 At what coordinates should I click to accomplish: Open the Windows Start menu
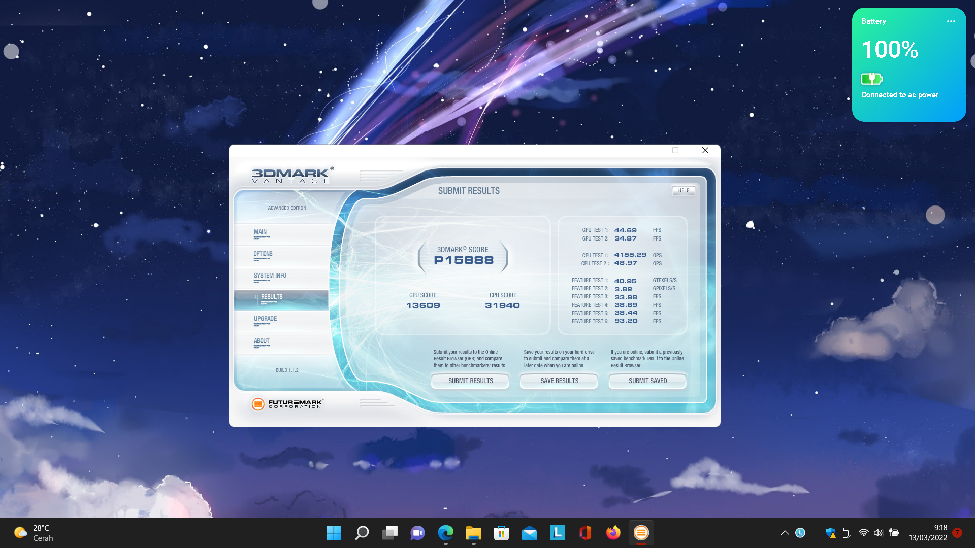334,533
